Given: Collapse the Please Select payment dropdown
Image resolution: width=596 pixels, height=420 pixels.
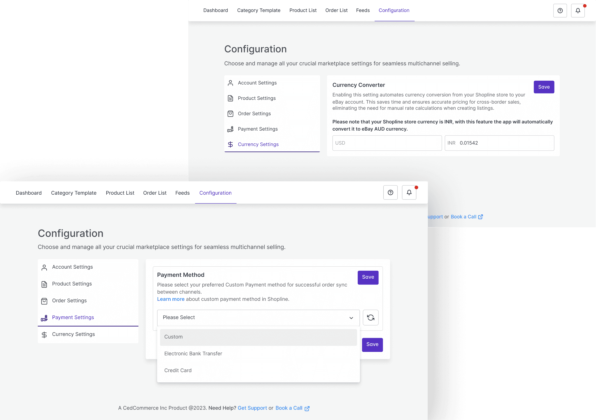Looking at the screenshot, I should click(x=351, y=318).
